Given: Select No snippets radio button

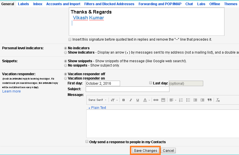Looking at the screenshot, I should [x=66, y=65].
